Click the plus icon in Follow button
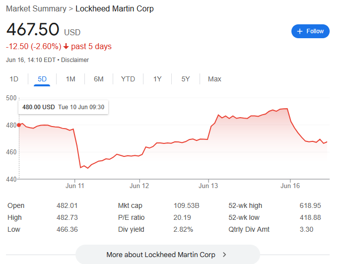350x264 pixels. pos(300,31)
